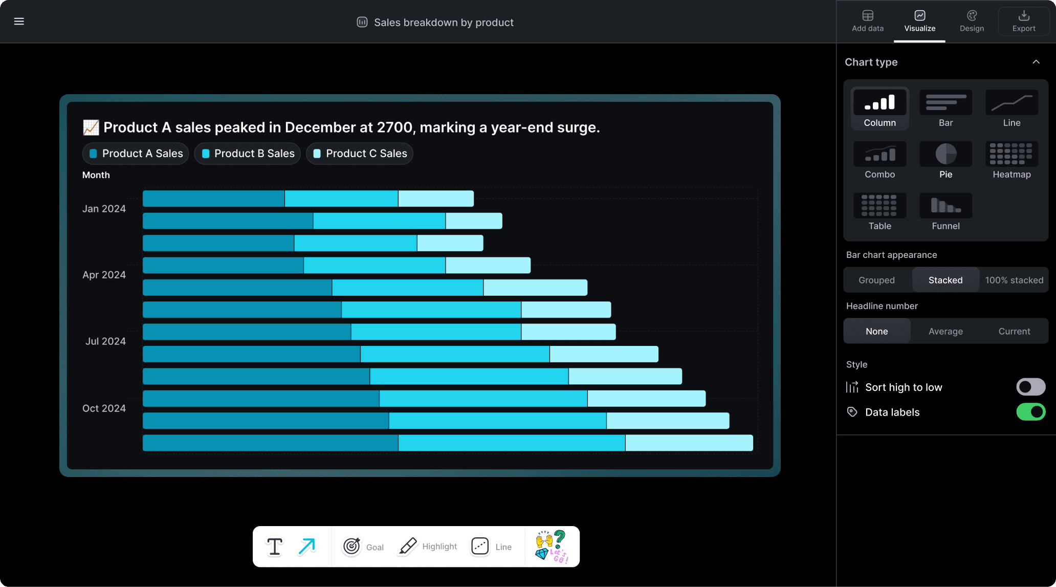Screen dimensions: 1056x587
Task: Click the hamburger menu icon
Action: 19,21
